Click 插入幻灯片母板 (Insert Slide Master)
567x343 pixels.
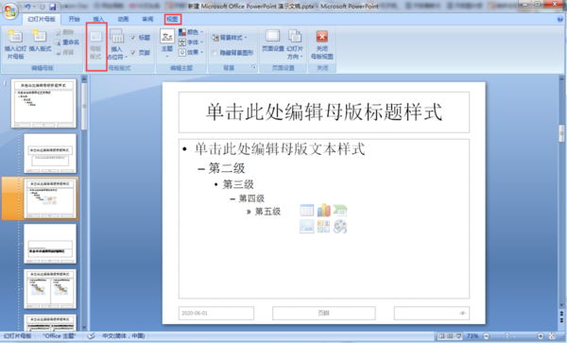point(15,44)
